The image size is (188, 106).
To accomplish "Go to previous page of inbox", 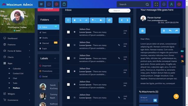I will tap(122, 20).
